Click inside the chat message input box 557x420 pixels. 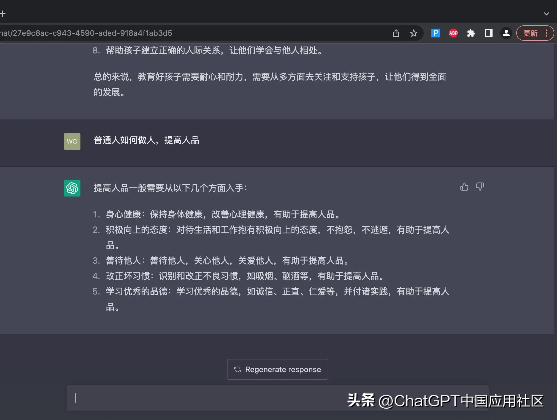tap(193, 398)
